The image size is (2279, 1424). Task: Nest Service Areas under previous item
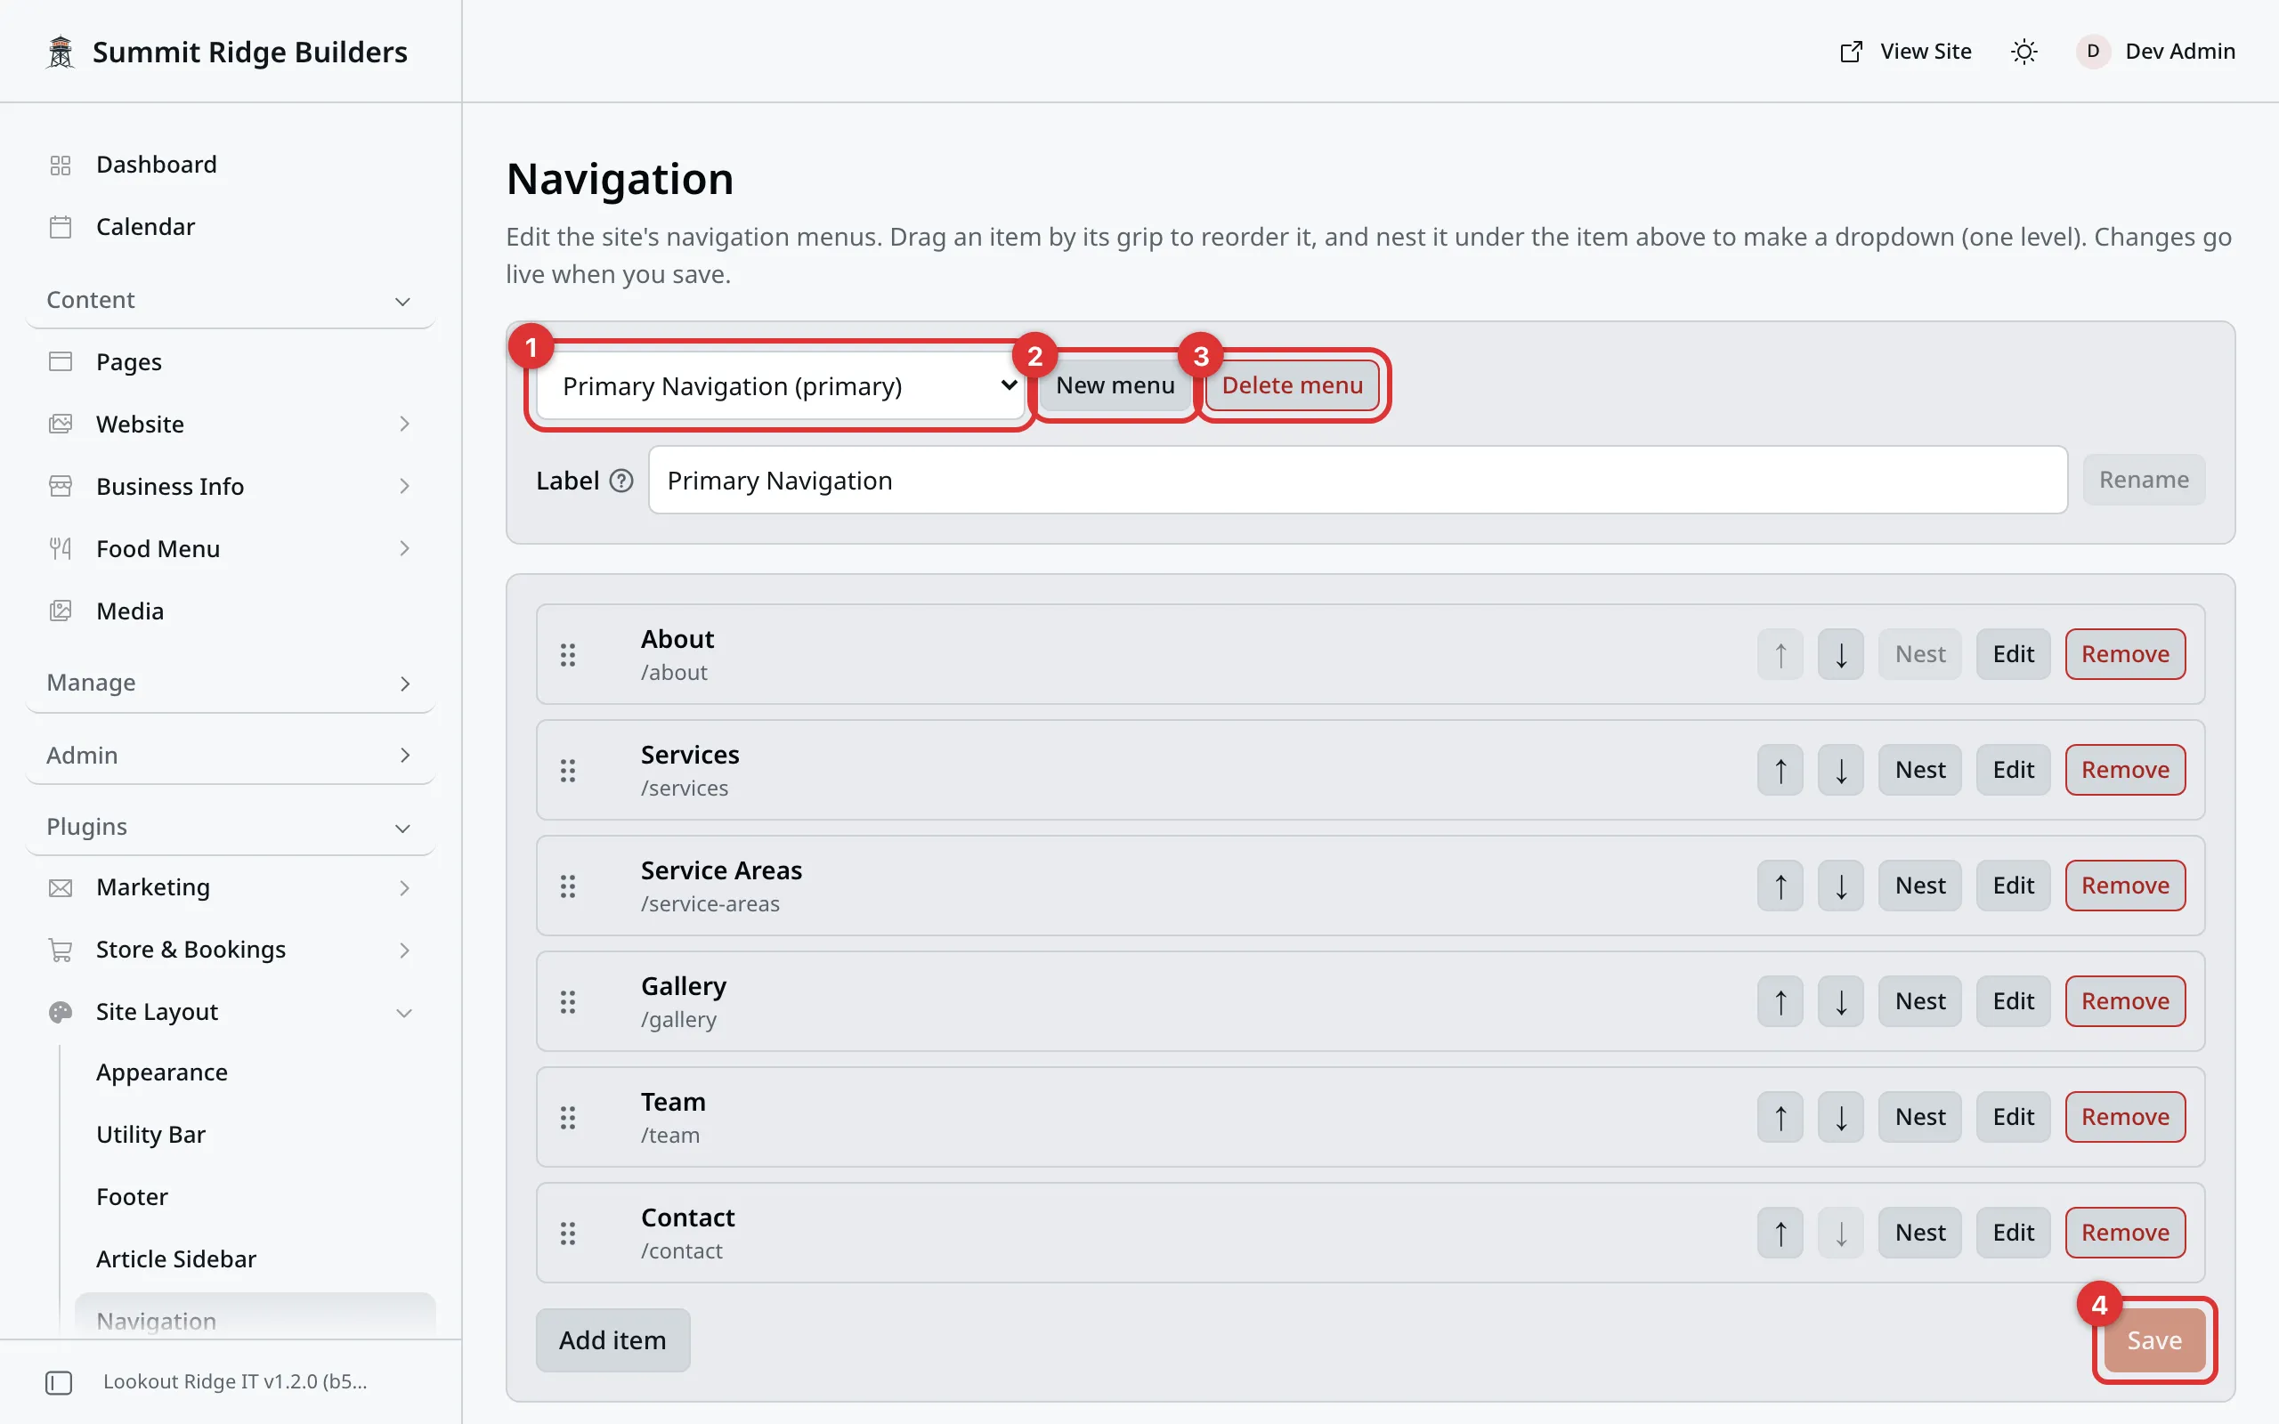click(1919, 886)
